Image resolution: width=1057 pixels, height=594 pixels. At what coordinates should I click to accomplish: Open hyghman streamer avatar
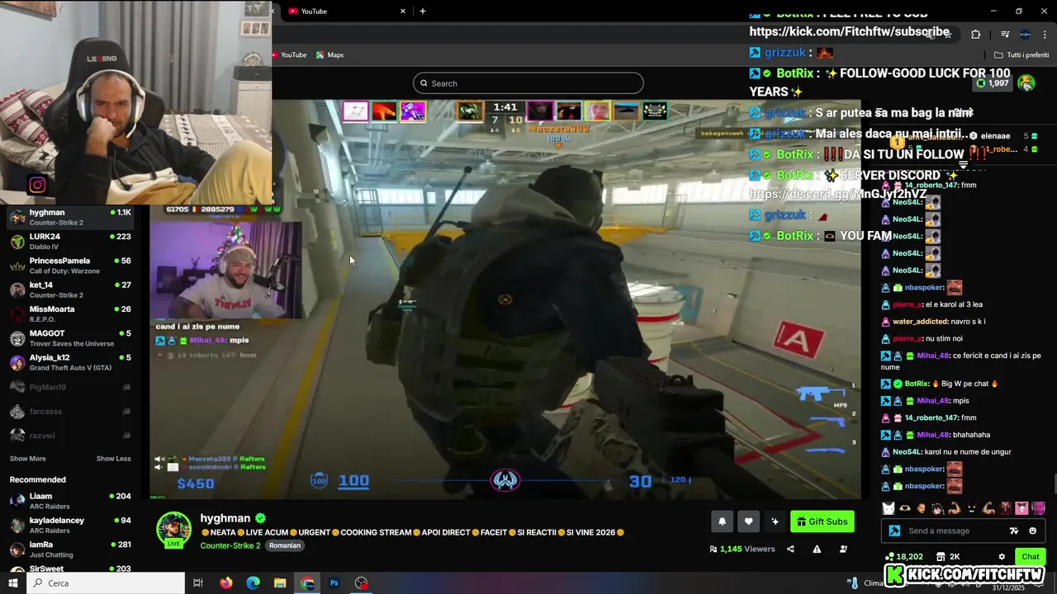point(173,528)
